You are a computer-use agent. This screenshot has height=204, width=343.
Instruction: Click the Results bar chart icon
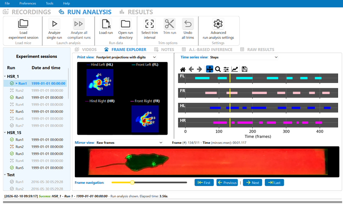[122, 12]
